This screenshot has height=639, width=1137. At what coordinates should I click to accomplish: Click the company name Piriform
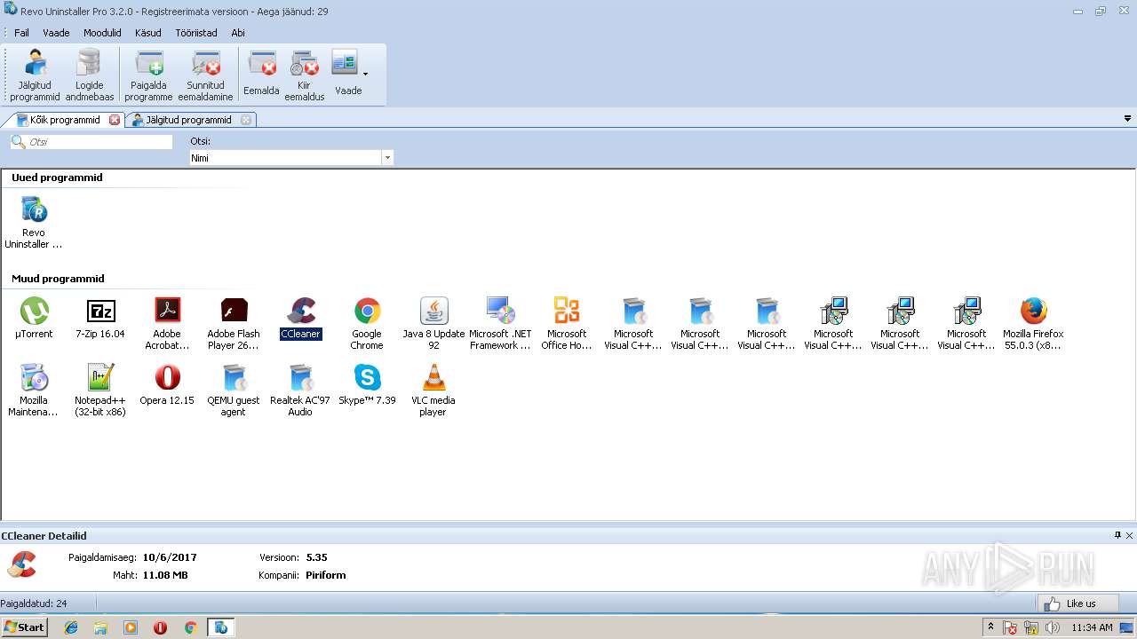326,575
